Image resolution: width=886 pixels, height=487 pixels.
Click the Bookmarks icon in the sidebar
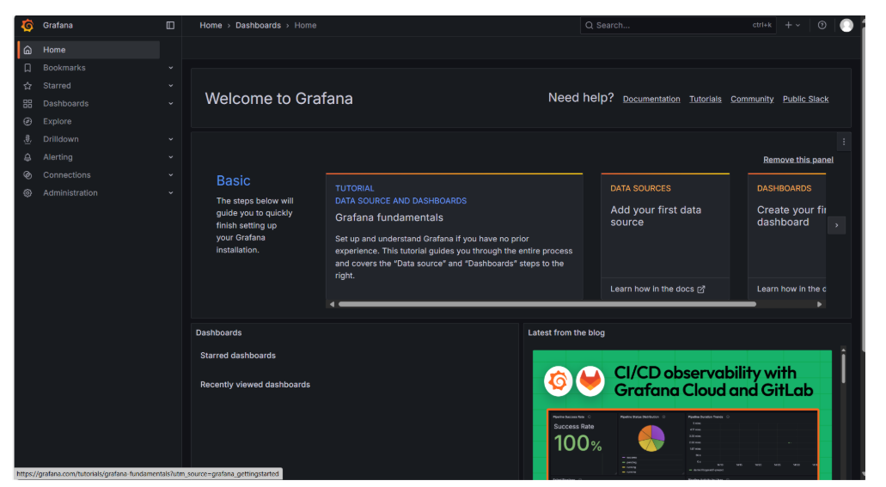pos(27,68)
